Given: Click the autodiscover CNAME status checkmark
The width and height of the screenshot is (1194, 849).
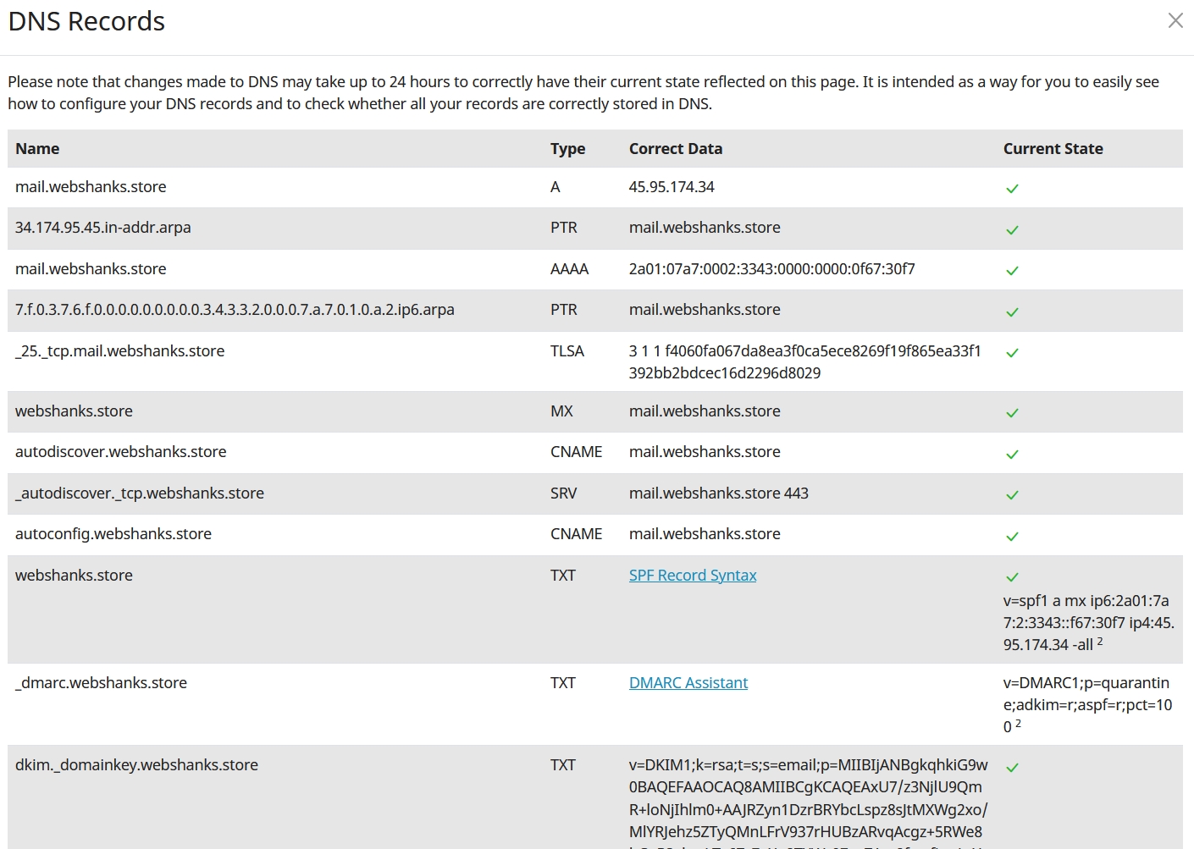Looking at the screenshot, I should tap(1012, 455).
